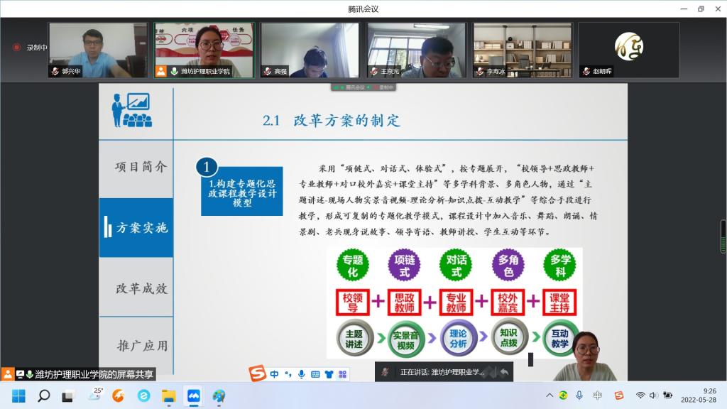Click muted mic icon next to 李寿冰
Image resolution: width=727 pixels, height=409 pixels.
(x=480, y=72)
